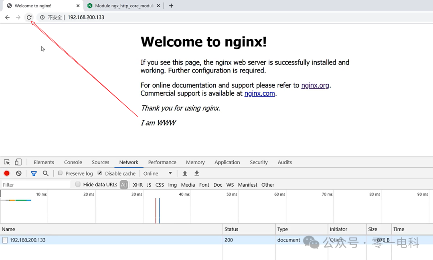This screenshot has width=433, height=260.
Task: Select the 192.168.200.133 request row name
Action: click(28, 240)
